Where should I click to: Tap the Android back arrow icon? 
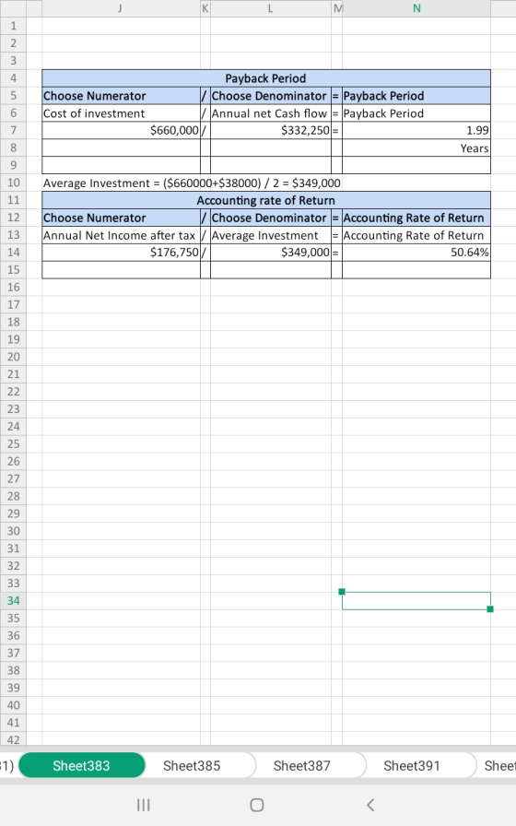[370, 805]
